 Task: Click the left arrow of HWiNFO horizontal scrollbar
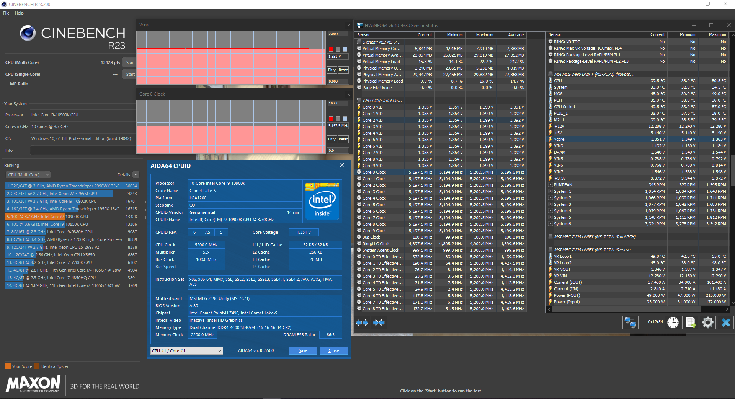tap(549, 309)
